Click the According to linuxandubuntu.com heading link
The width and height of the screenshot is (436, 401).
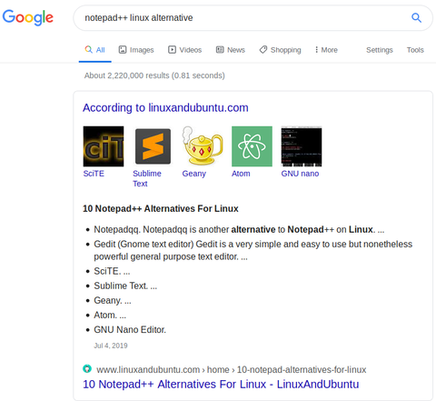pos(165,107)
